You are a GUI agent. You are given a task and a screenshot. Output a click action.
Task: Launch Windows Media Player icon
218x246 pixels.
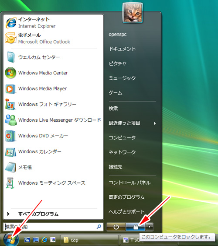[x=10, y=89]
